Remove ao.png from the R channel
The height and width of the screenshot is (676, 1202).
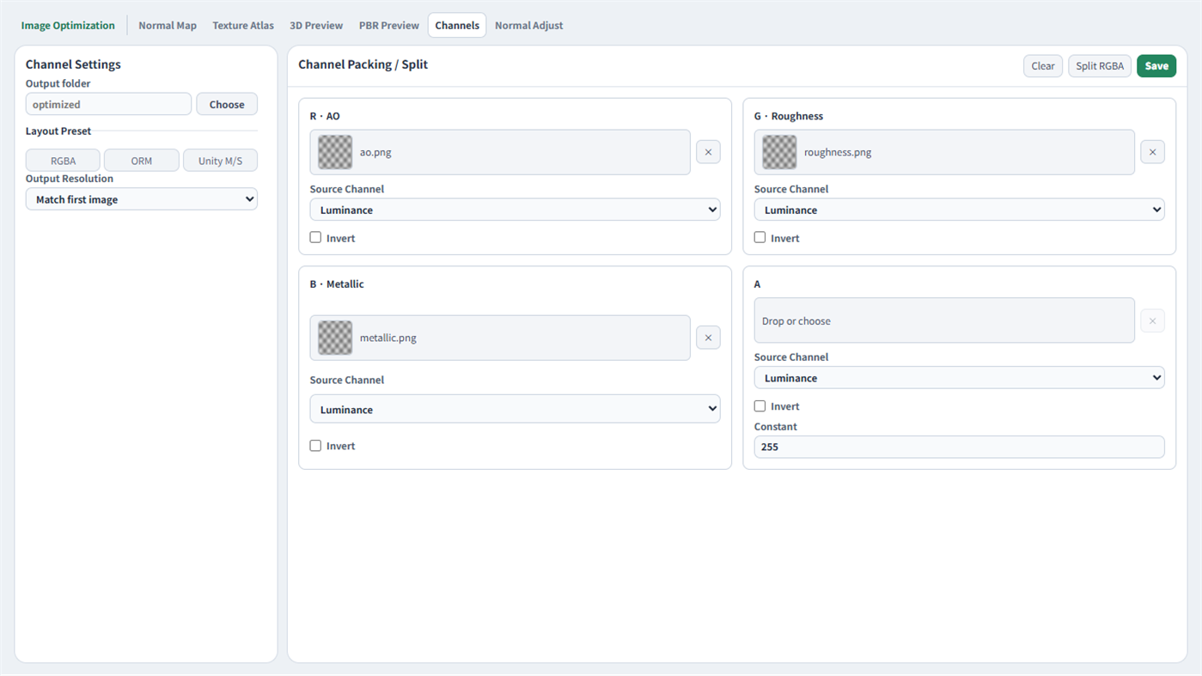coord(708,152)
